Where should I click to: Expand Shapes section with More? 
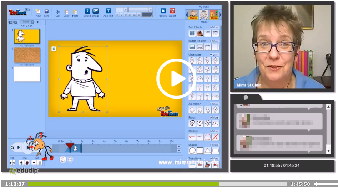pyautogui.click(x=214, y=145)
